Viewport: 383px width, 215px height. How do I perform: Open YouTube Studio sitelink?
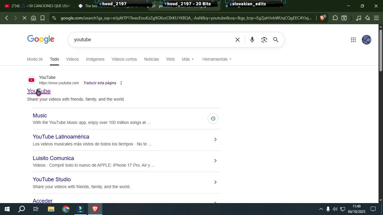(x=52, y=179)
